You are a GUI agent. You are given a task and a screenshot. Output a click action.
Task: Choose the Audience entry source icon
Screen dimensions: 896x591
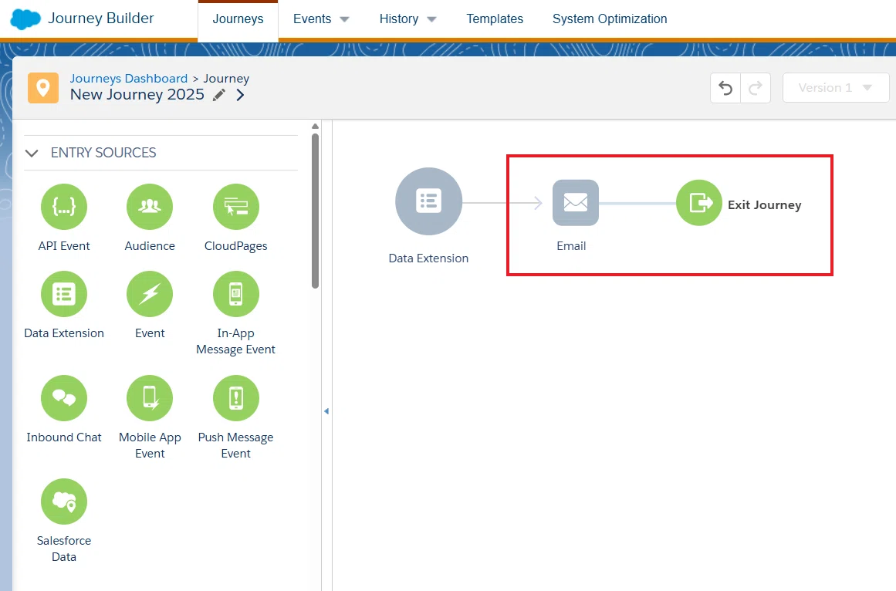click(150, 207)
